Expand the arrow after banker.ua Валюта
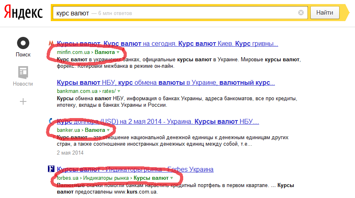This screenshot has height=198, width=355. click(108, 130)
